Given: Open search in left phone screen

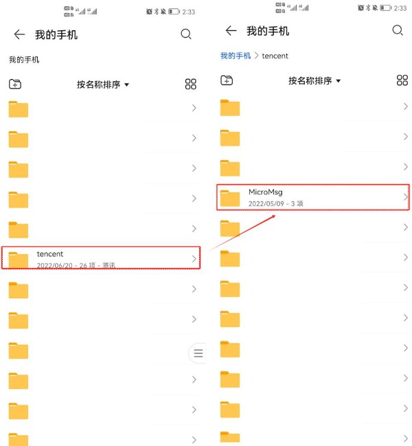Looking at the screenshot, I should (186, 34).
